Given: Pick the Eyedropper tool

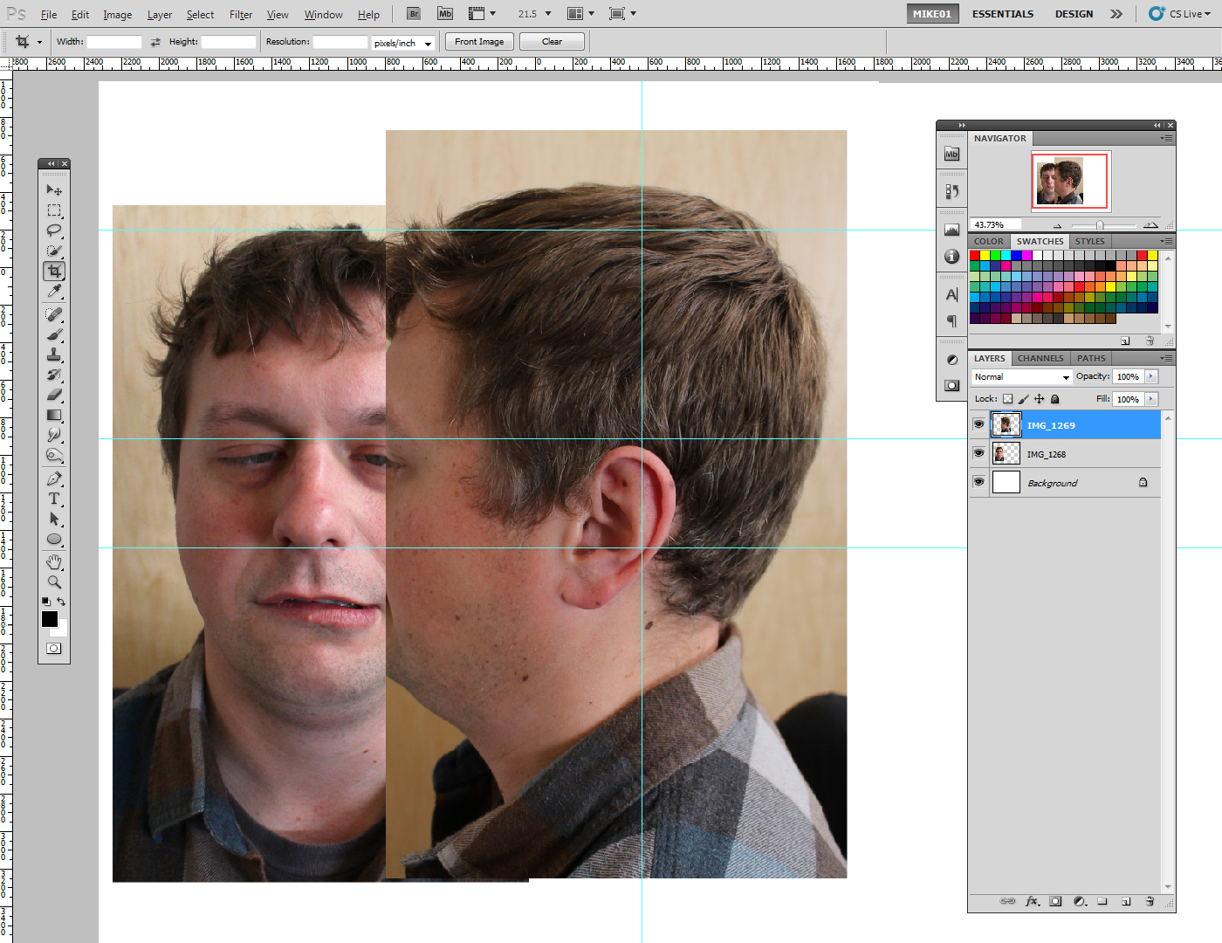Looking at the screenshot, I should coord(54,292).
